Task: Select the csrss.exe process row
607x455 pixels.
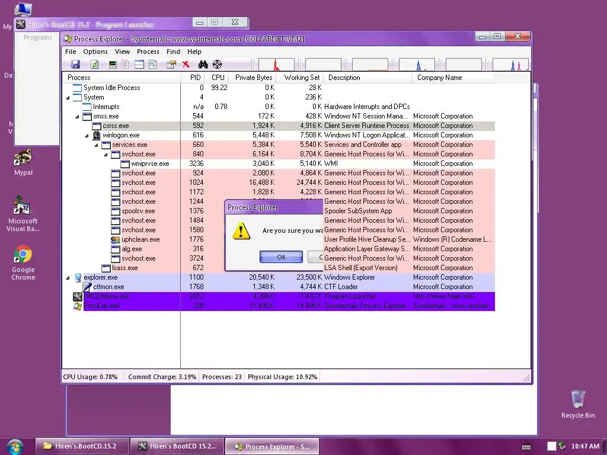Action: (x=279, y=126)
